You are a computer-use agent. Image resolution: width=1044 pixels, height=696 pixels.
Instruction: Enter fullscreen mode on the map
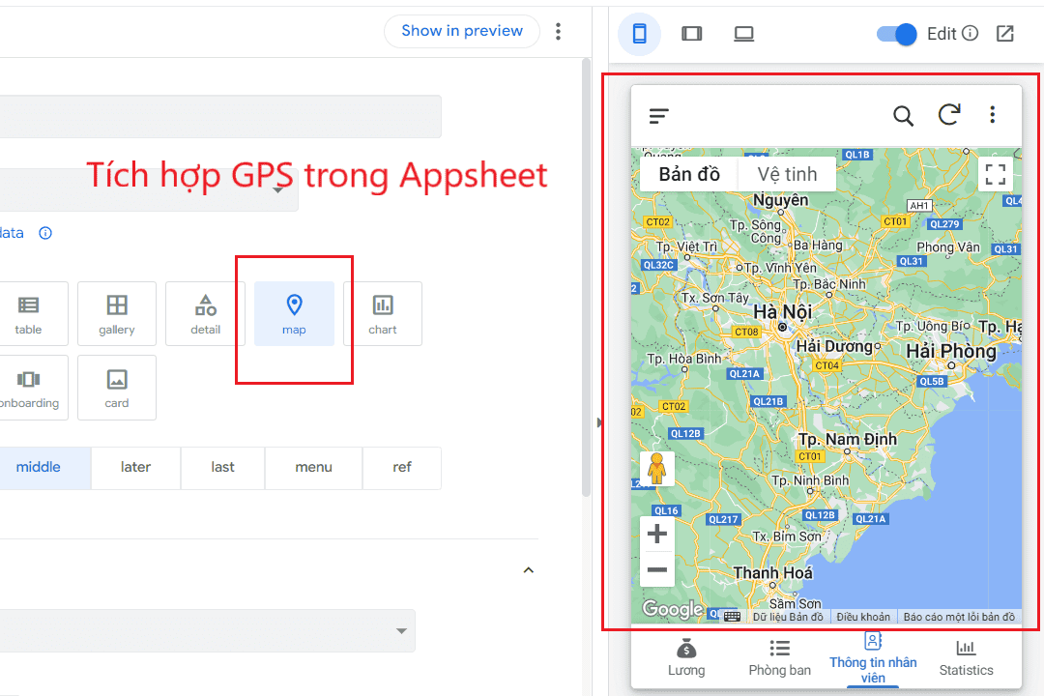coord(996,174)
